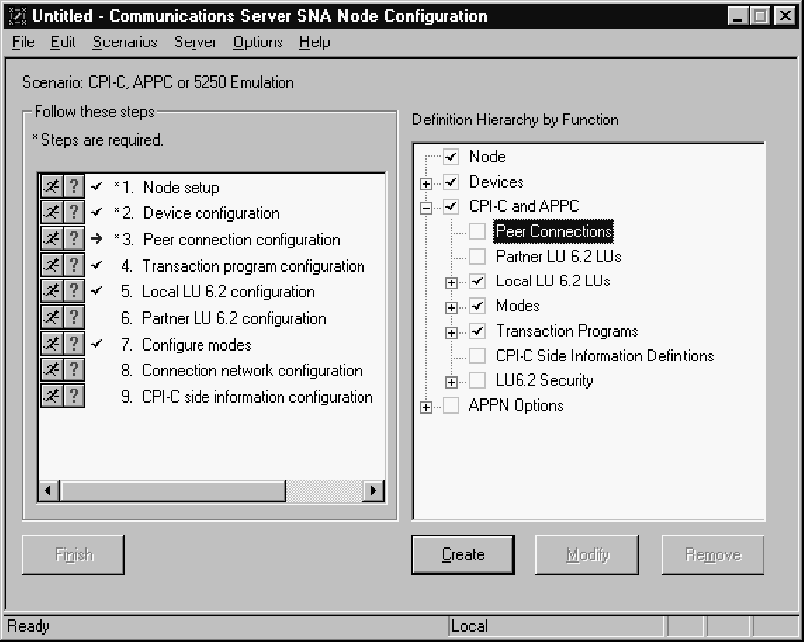Check the Partner LU 6.2 LUs checkbox
Viewport: 804px width, 642px height.
[x=477, y=256]
